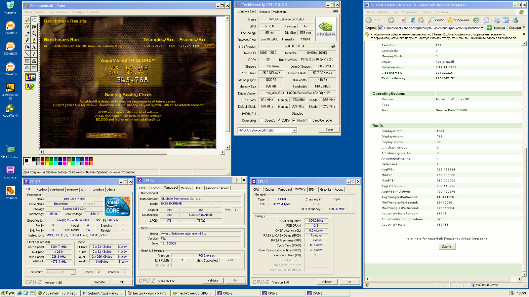Click the RivaTuner desktop icon
The height and width of the screenshot is (297, 529).
10,193
